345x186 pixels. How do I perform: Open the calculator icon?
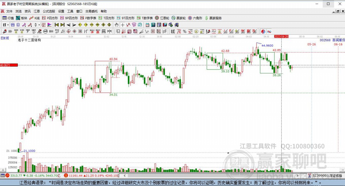[153, 25]
